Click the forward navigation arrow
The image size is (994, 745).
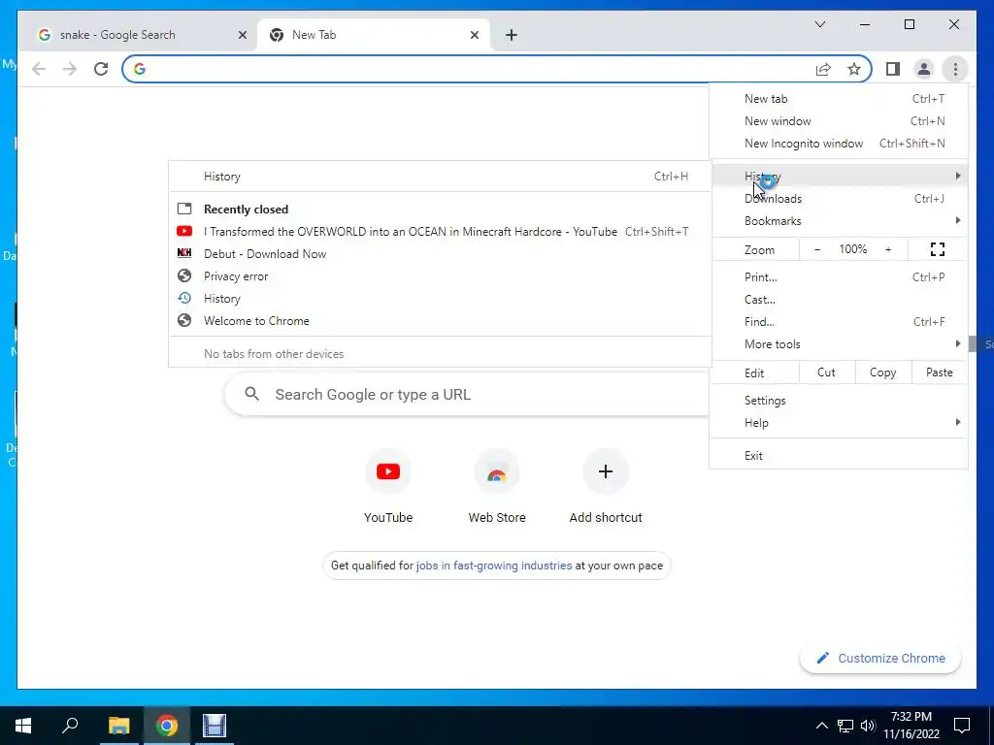point(70,69)
